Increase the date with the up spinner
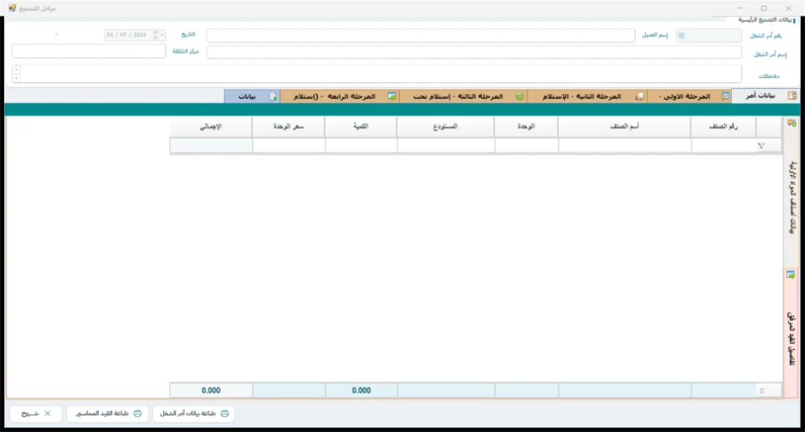805x432 pixels. coord(155,33)
